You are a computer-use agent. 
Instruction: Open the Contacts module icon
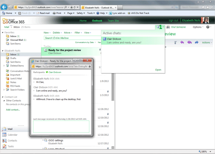tap(4, 140)
